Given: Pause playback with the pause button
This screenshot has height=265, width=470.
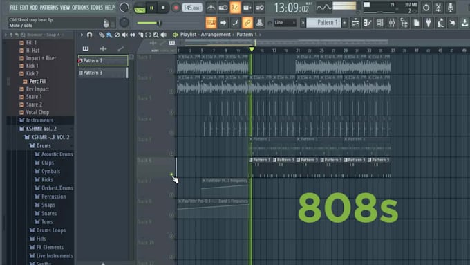Looking at the screenshot, I should pos(151,8).
